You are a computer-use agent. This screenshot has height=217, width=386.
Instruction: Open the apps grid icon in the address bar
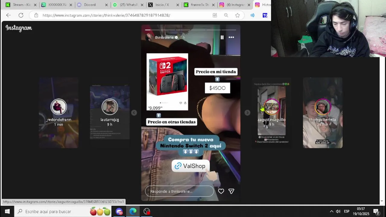pos(215,15)
